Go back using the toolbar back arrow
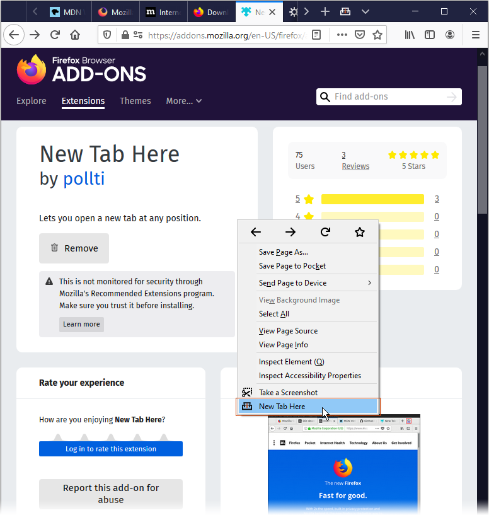The image size is (489, 515). point(14,35)
